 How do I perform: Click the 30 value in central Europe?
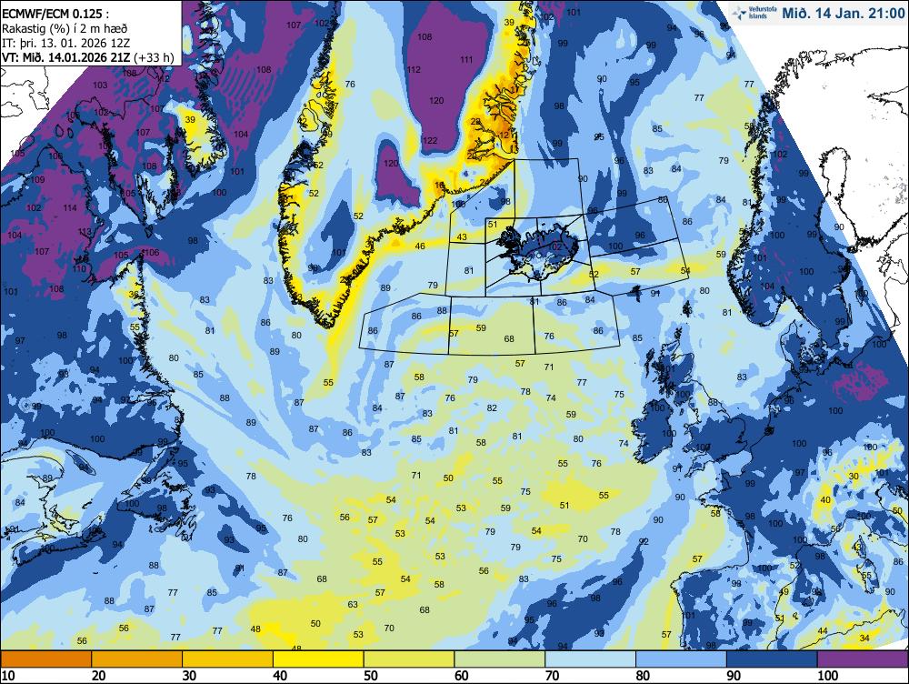[854, 476]
